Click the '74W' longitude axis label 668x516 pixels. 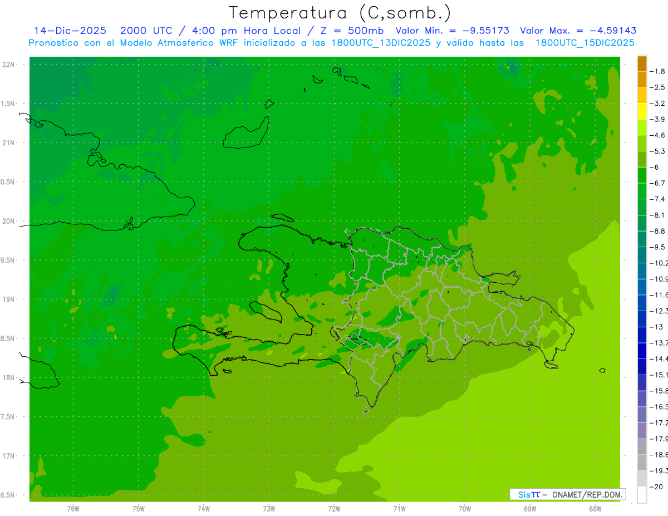point(204,508)
